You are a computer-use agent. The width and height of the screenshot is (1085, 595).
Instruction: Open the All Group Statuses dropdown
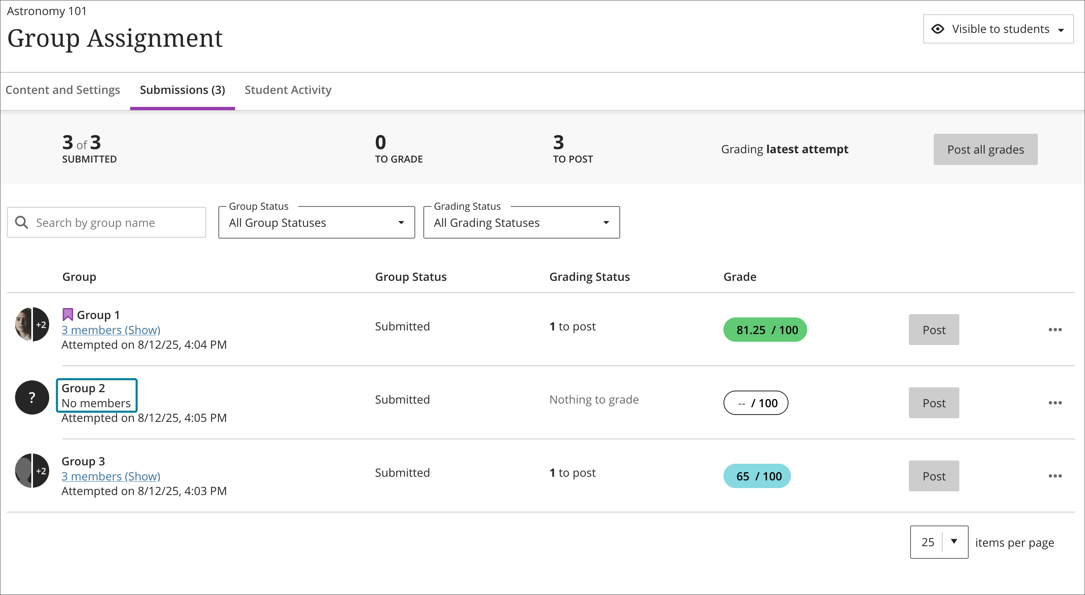pos(316,222)
